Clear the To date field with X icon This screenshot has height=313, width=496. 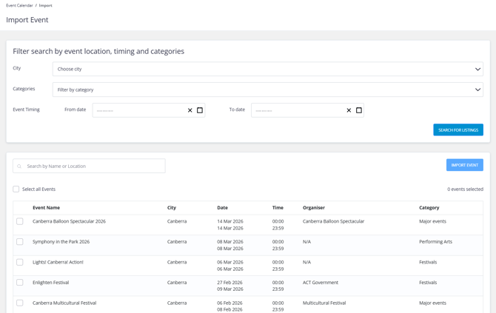349,110
